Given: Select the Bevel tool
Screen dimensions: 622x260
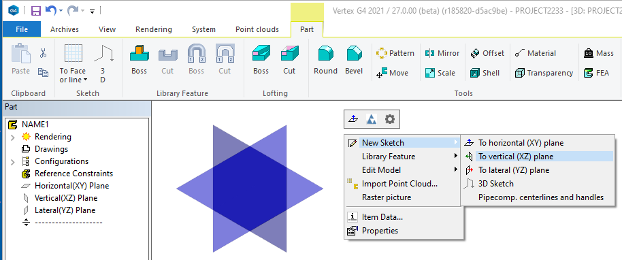Looking at the screenshot, I should [354, 59].
